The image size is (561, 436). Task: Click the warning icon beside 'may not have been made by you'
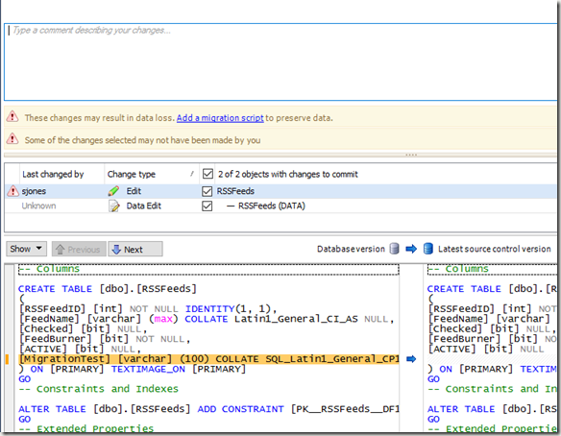pyautogui.click(x=12, y=139)
